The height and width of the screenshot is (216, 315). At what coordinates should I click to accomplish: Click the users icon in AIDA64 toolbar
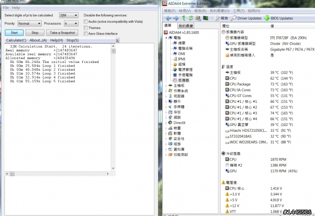pos(198,18)
